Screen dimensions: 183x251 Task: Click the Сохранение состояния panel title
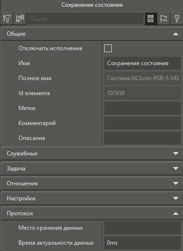point(92,5)
